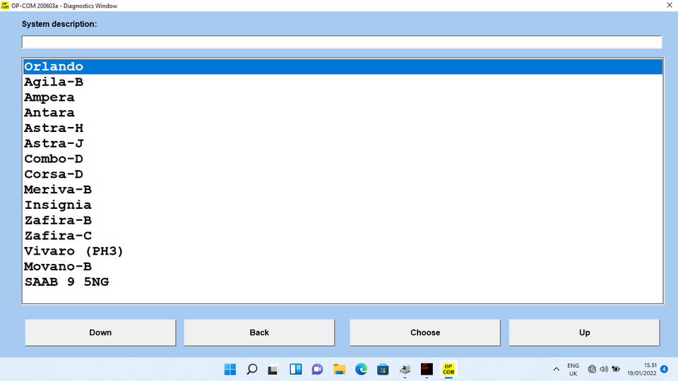Pick Combo-D in the vehicle list

(x=343, y=159)
